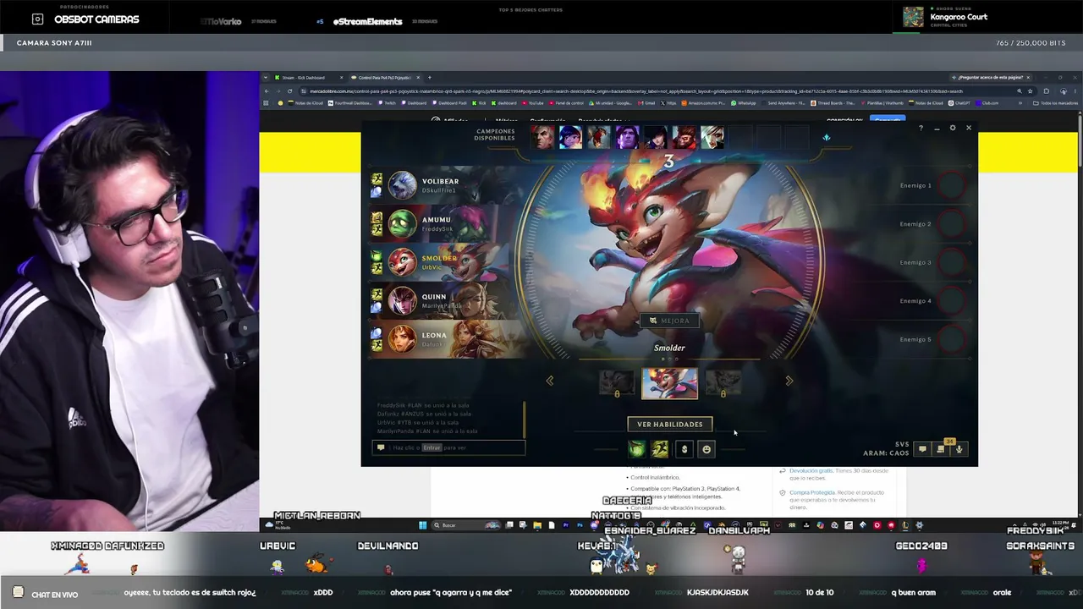This screenshot has height=609, width=1083.
Task: Open League client settings gear
Action: pyautogui.click(x=953, y=129)
